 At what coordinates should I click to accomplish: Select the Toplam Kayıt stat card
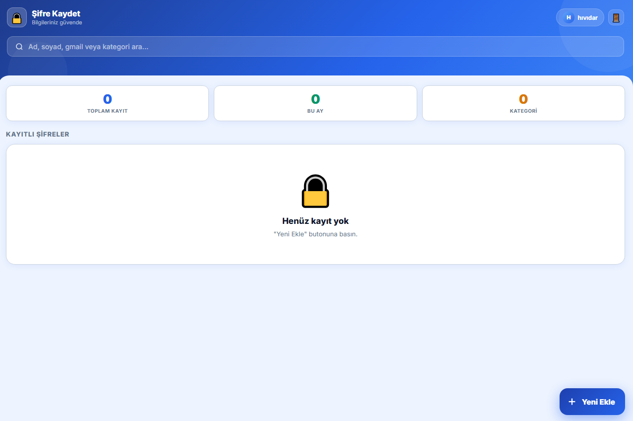[x=107, y=103]
